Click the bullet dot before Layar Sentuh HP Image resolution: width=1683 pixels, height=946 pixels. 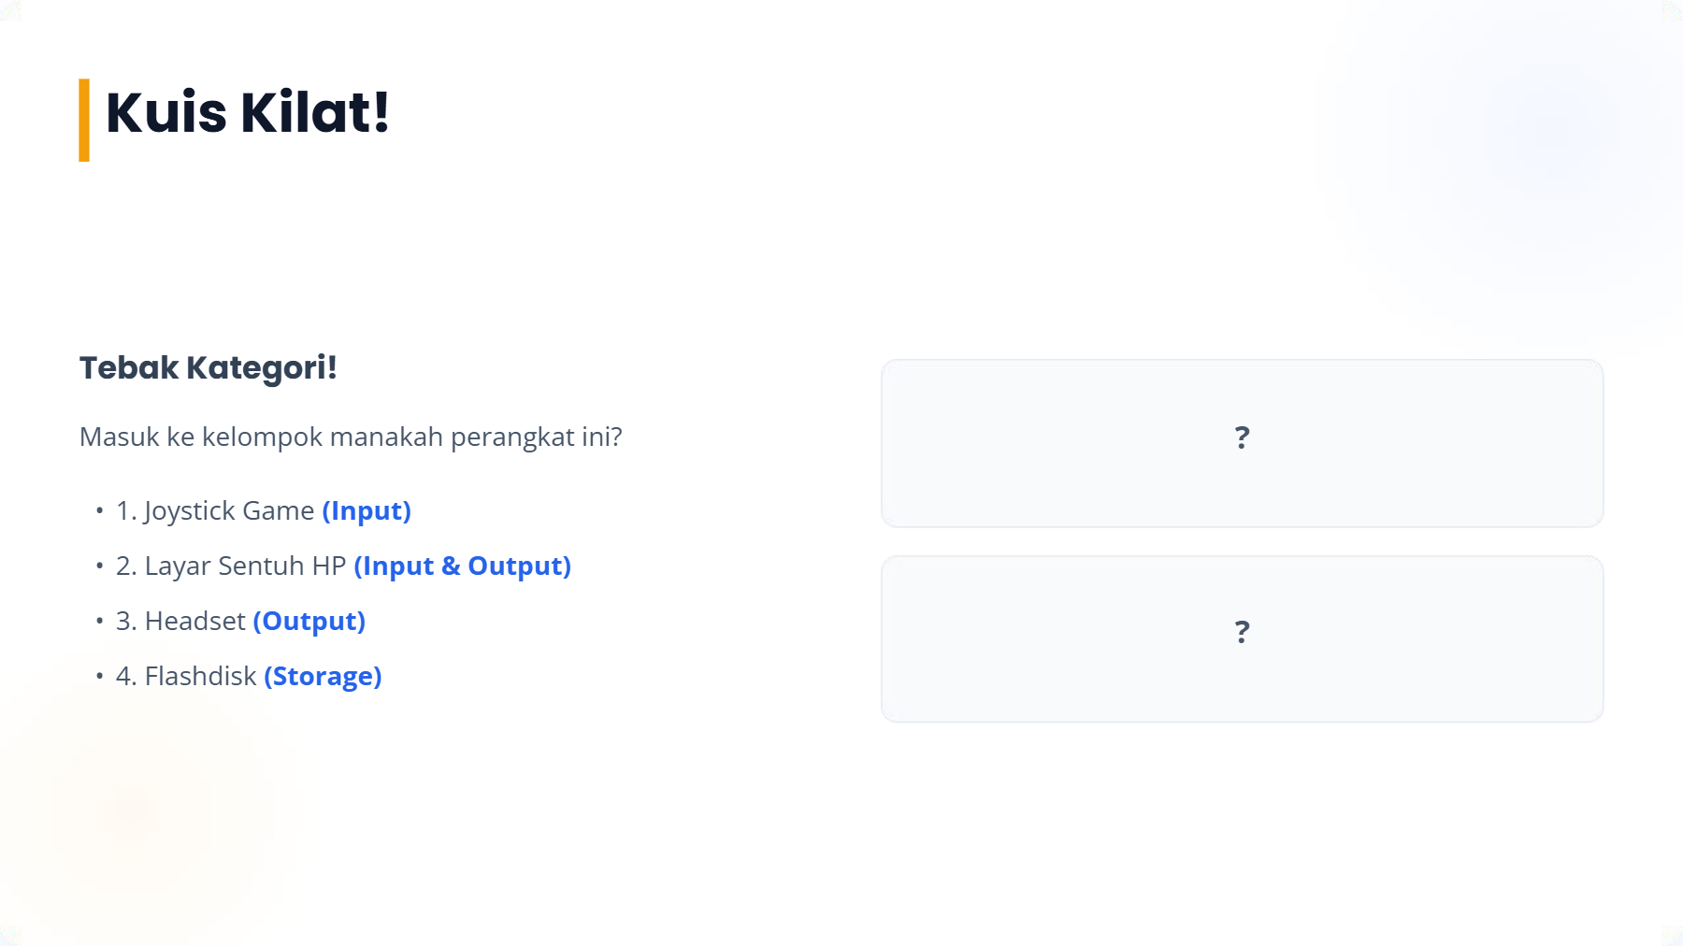point(99,566)
